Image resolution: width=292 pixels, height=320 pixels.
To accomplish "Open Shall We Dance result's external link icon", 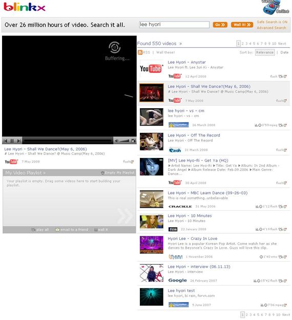I will [285, 101].
